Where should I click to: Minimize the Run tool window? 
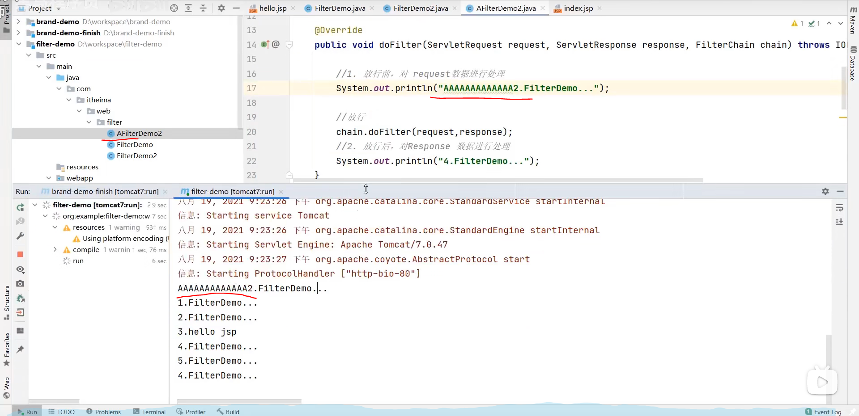pos(840,191)
